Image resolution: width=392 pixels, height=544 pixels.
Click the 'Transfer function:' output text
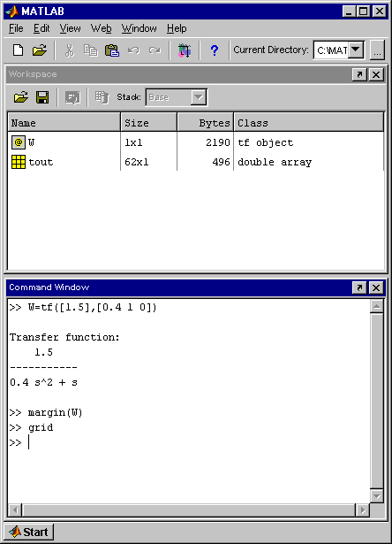point(64,337)
